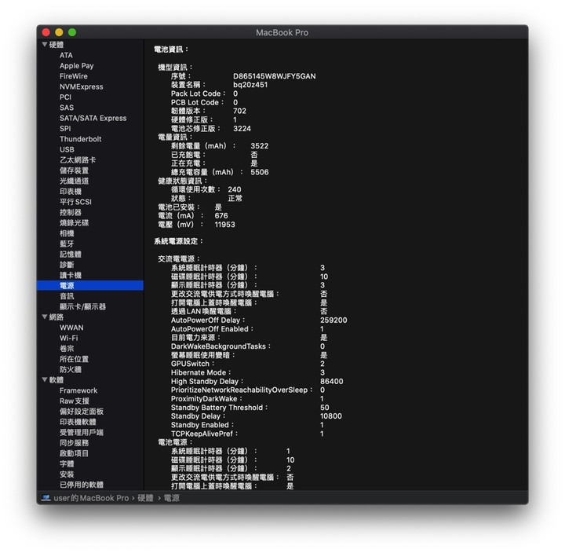
Task: Open 同步服務 in the sidebar
Action: [x=75, y=442]
